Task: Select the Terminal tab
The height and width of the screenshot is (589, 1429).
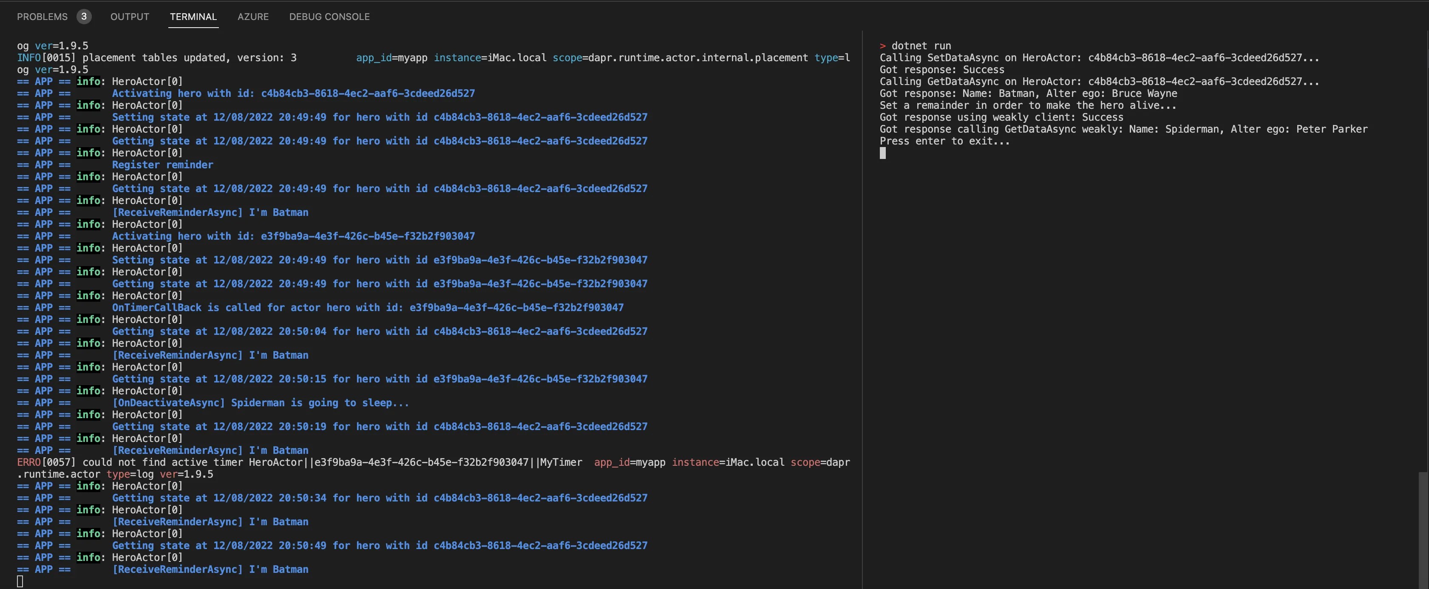Action: [x=193, y=17]
